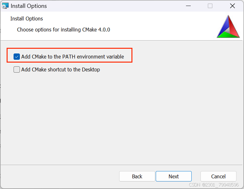Click the disabled maximize button
Viewport: 244px width, 189px height.
210,6
